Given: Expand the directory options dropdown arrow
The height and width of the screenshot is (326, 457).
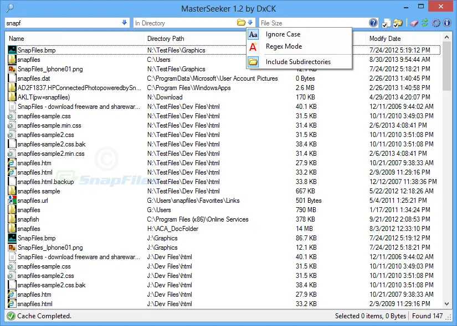Looking at the screenshot, I should coord(250,23).
